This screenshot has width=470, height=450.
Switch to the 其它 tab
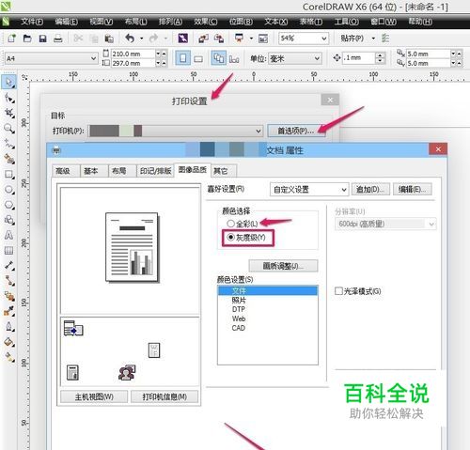[224, 171]
